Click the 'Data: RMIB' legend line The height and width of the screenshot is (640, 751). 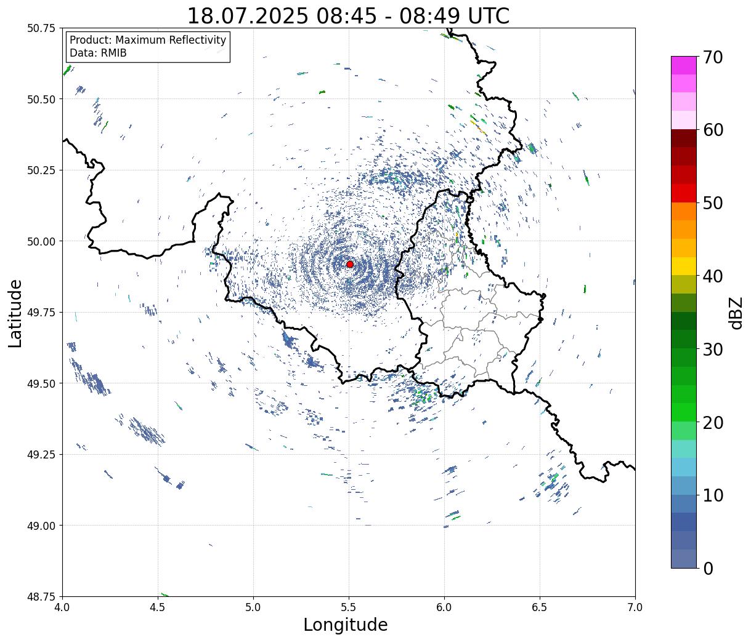[98, 53]
